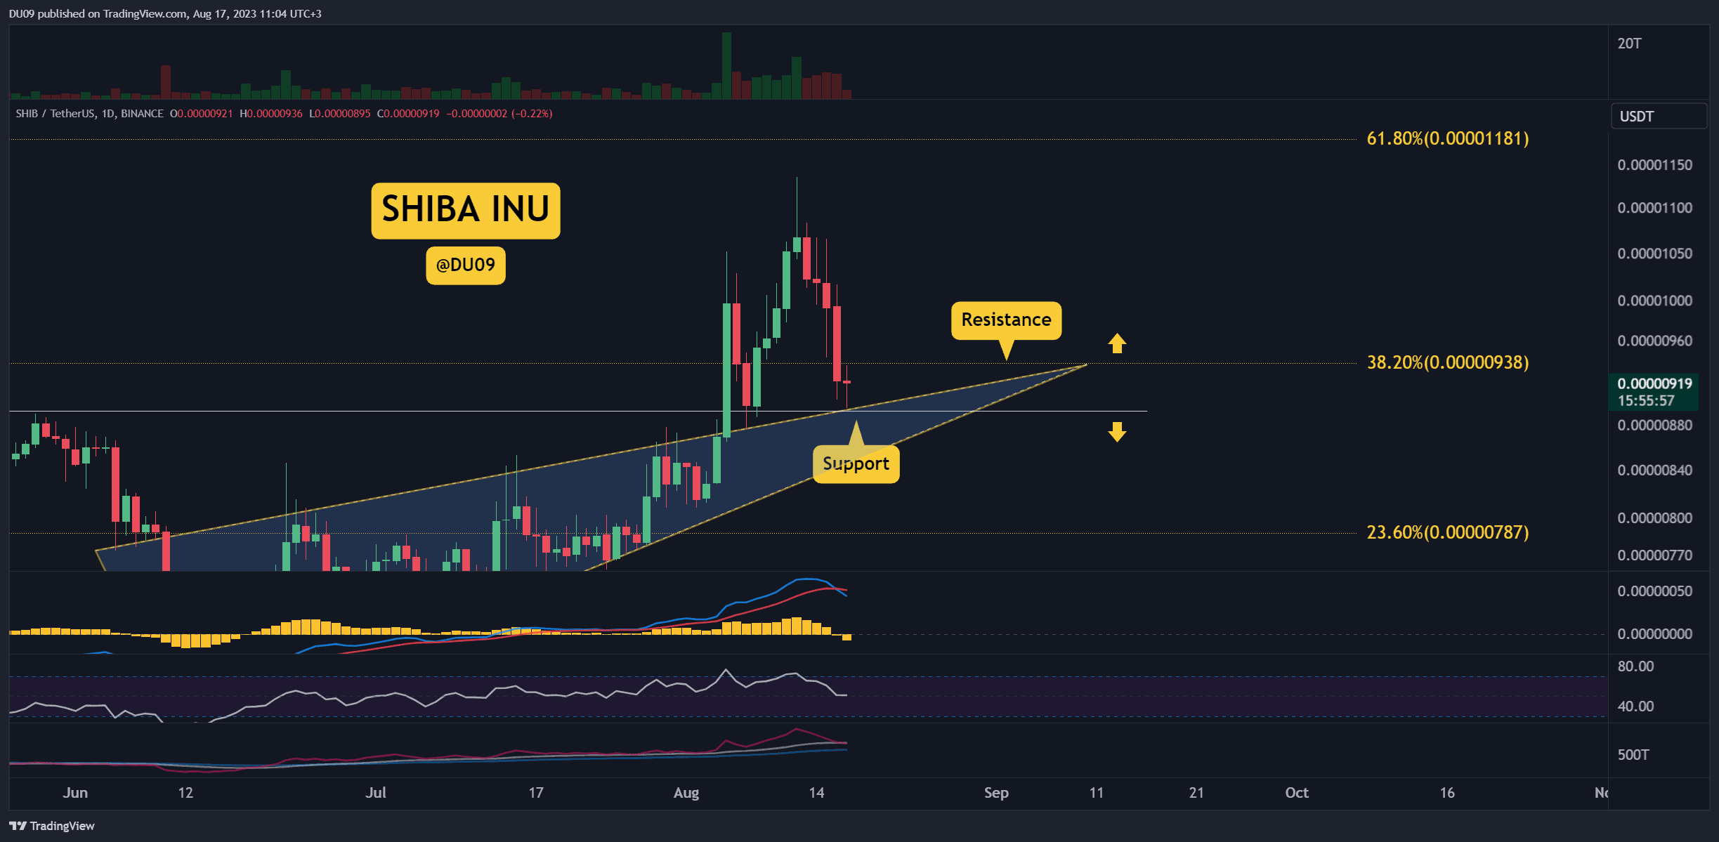Click the price scale value 0.00001150
This screenshot has height=842, width=1719.
click(1654, 165)
